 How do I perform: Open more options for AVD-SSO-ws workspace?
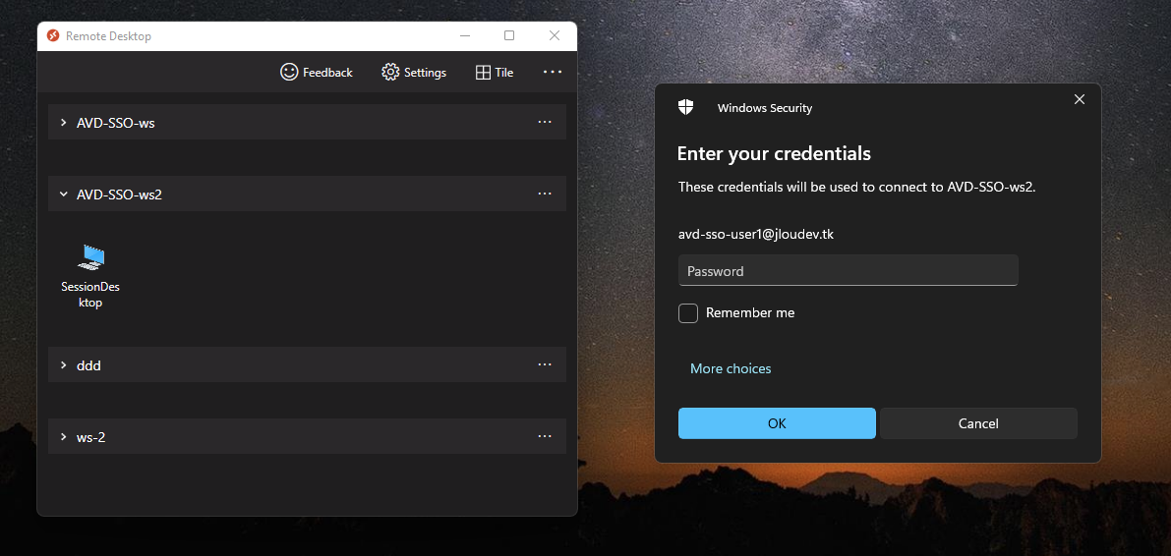[545, 122]
